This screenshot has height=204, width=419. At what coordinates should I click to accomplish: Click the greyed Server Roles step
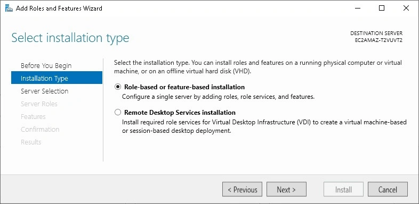(x=39, y=104)
